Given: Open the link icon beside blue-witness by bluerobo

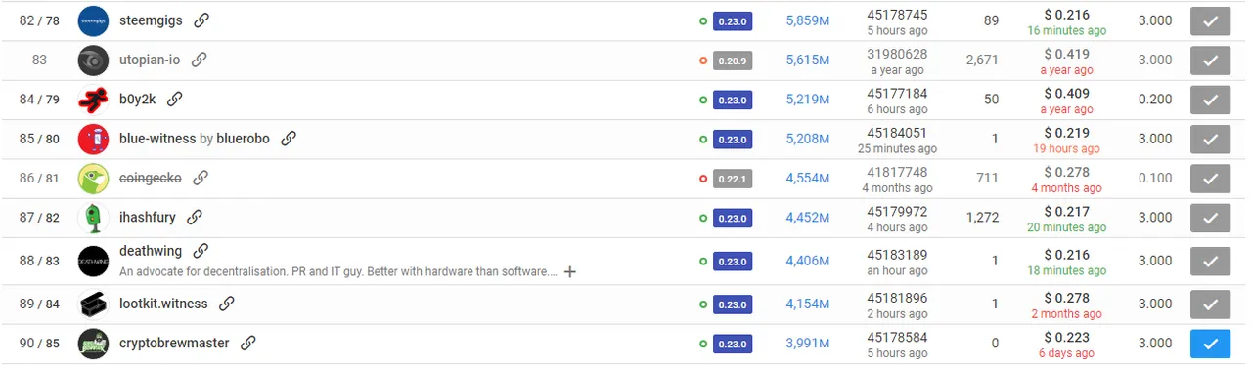Looking at the screenshot, I should pyautogui.click(x=289, y=139).
